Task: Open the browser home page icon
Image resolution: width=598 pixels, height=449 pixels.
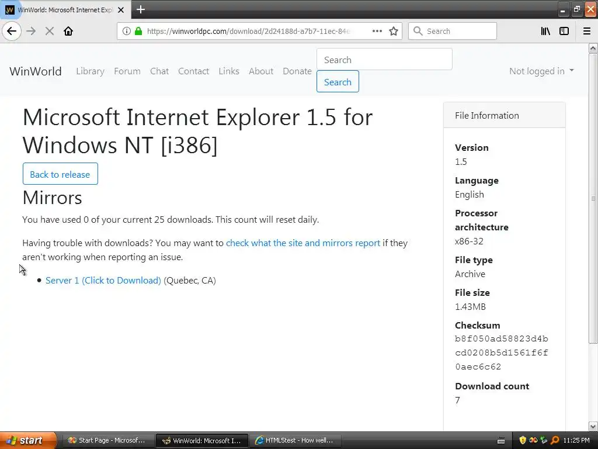Action: pos(68,31)
